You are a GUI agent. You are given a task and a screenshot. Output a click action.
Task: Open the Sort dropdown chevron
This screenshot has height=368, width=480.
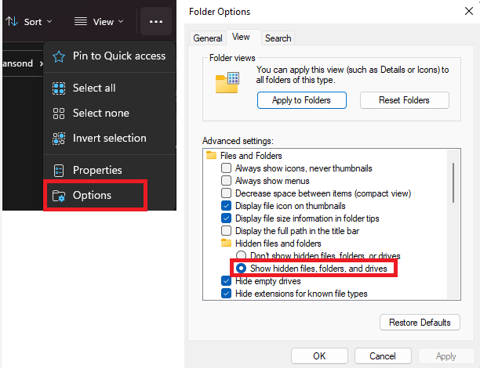49,21
